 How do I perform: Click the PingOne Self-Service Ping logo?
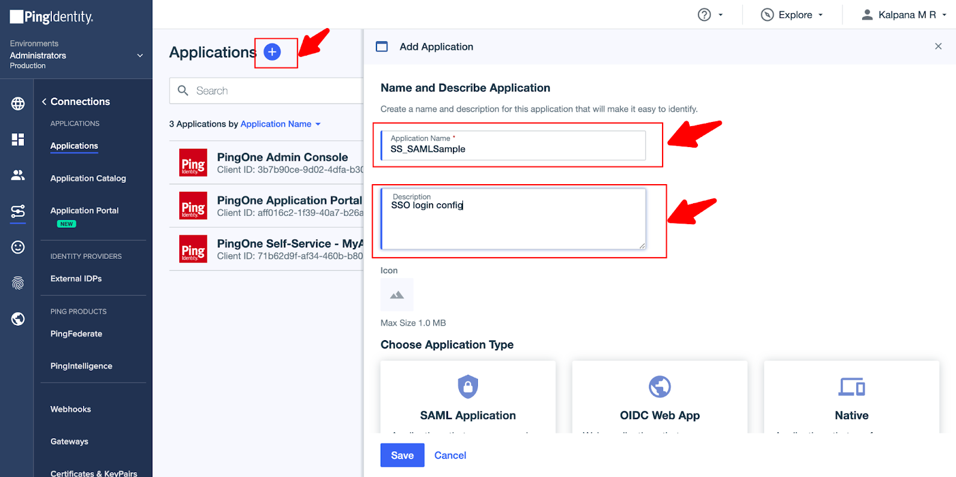(193, 249)
